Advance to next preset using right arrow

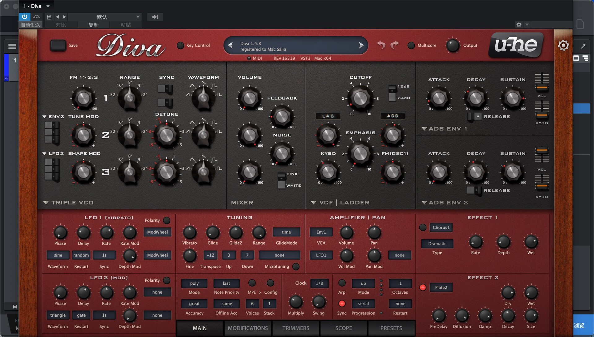pyautogui.click(x=361, y=45)
